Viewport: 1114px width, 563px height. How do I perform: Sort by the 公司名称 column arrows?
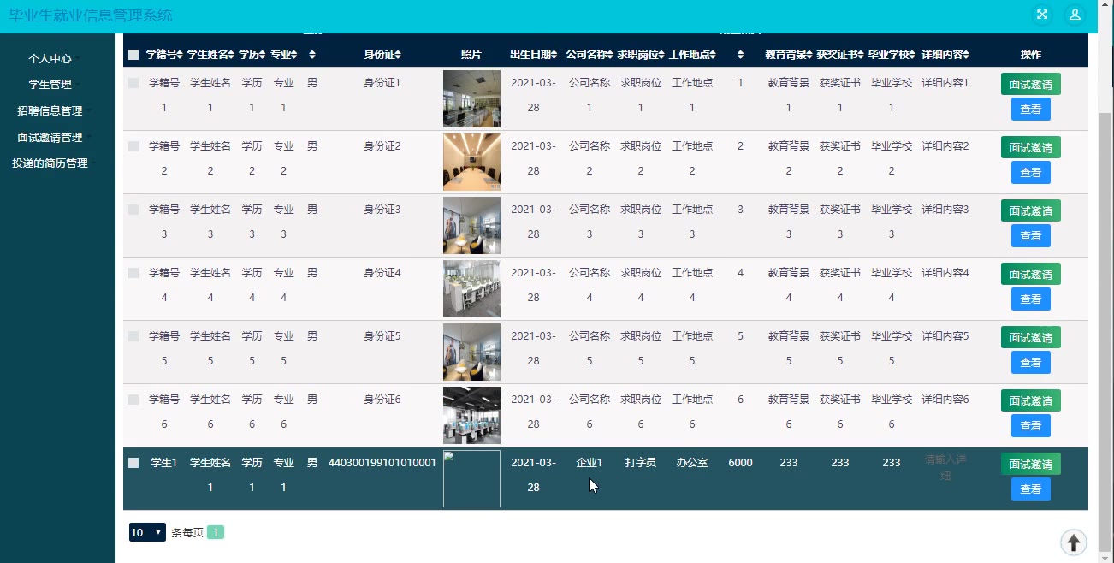coord(611,55)
